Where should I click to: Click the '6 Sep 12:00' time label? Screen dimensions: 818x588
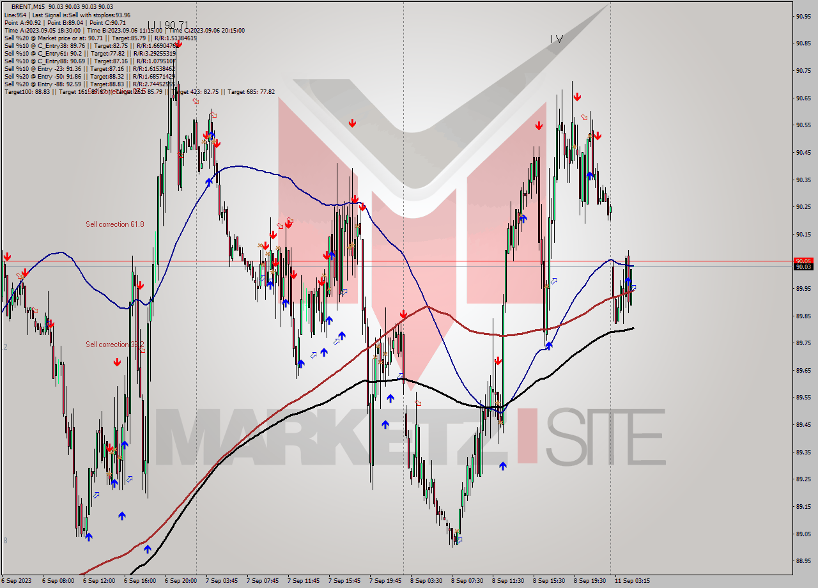click(98, 581)
